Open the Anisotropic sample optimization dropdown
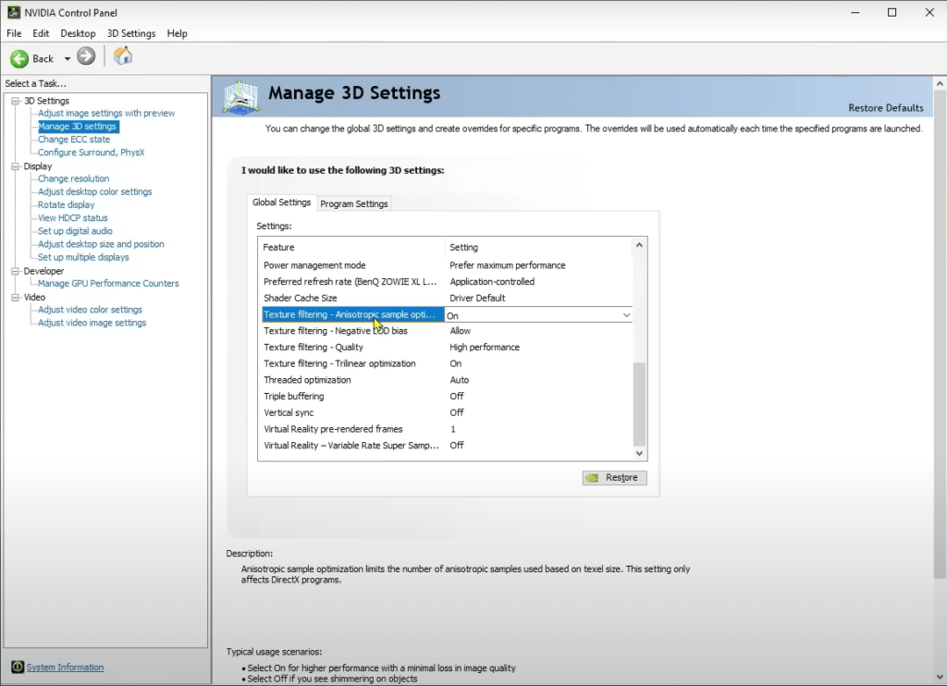The width and height of the screenshot is (947, 686). coord(626,315)
